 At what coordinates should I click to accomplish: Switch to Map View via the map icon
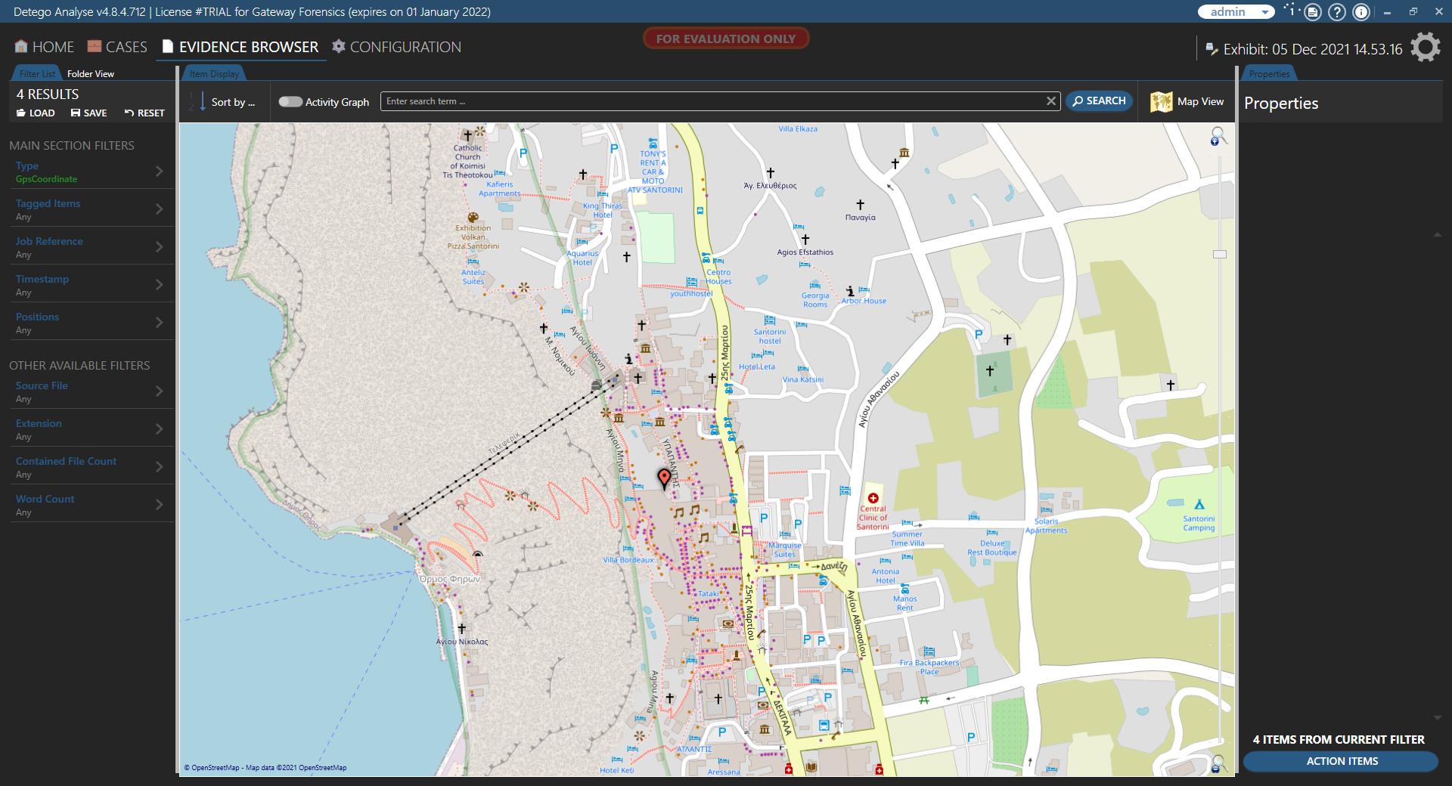point(1161,101)
